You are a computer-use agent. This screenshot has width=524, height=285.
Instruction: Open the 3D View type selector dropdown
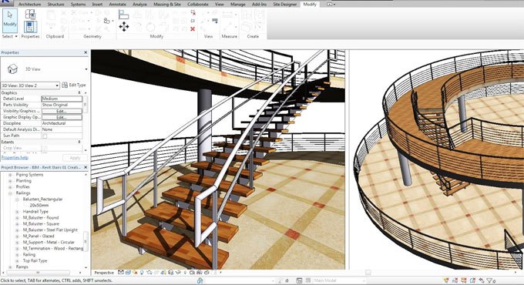coord(86,69)
